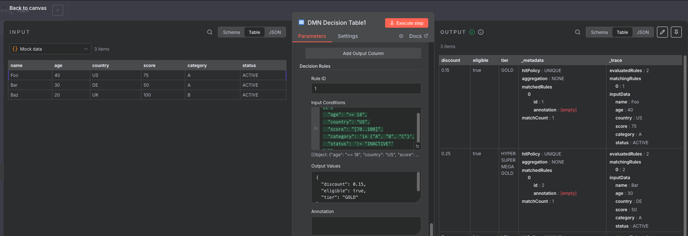Click the cube icon beside Docs
The height and width of the screenshot is (236, 688).
point(401,36)
